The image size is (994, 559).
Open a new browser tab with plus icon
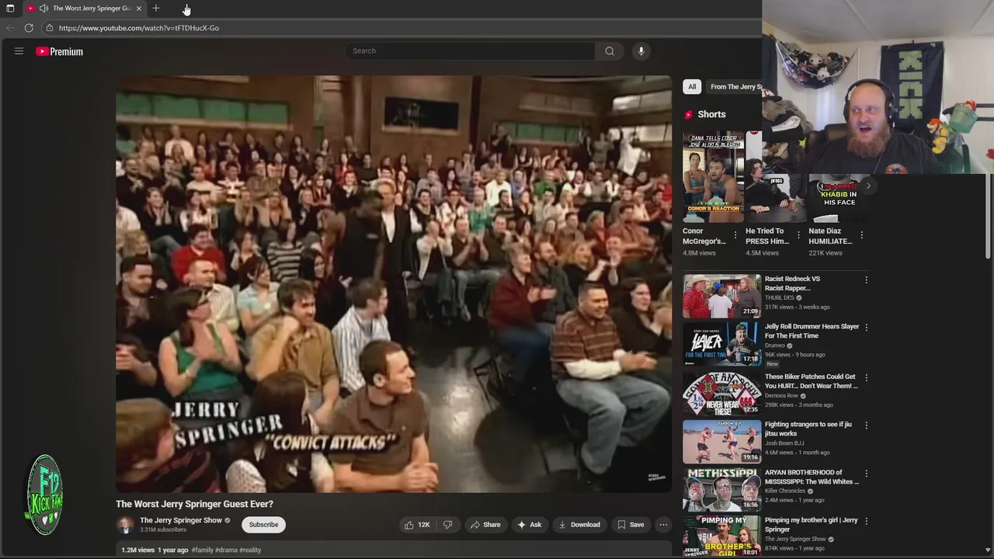156,9
